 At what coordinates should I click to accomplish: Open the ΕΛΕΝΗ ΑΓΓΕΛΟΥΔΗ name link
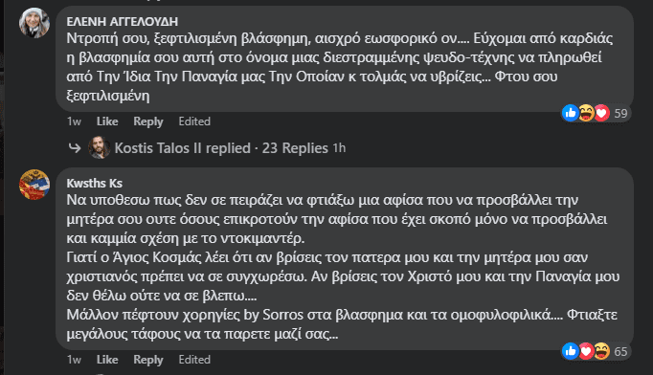click(x=122, y=21)
